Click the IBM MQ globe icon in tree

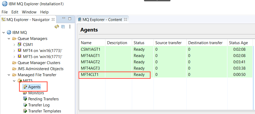tap(9, 33)
